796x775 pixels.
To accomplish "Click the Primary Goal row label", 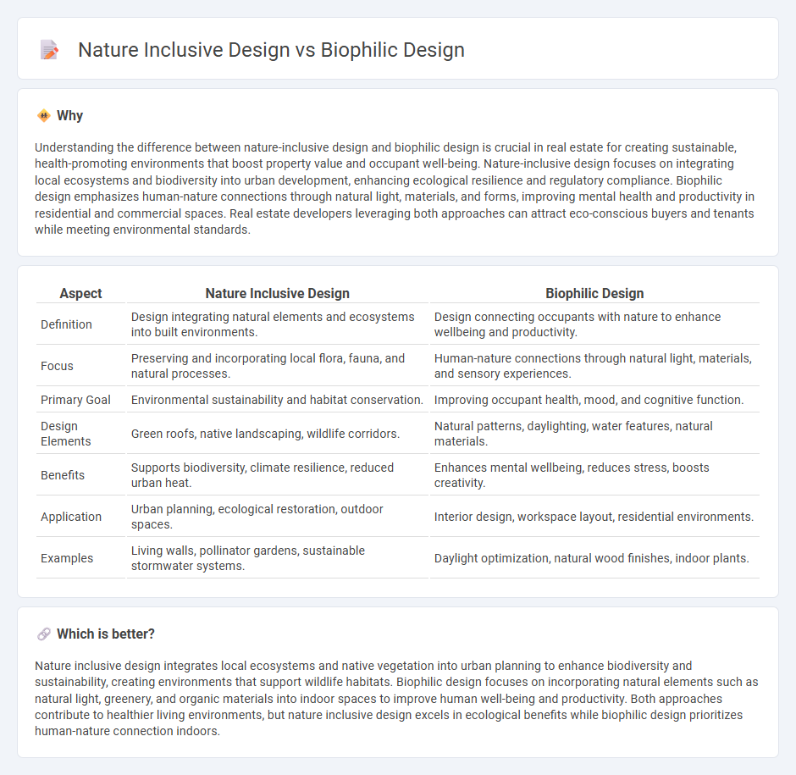I will [x=75, y=399].
